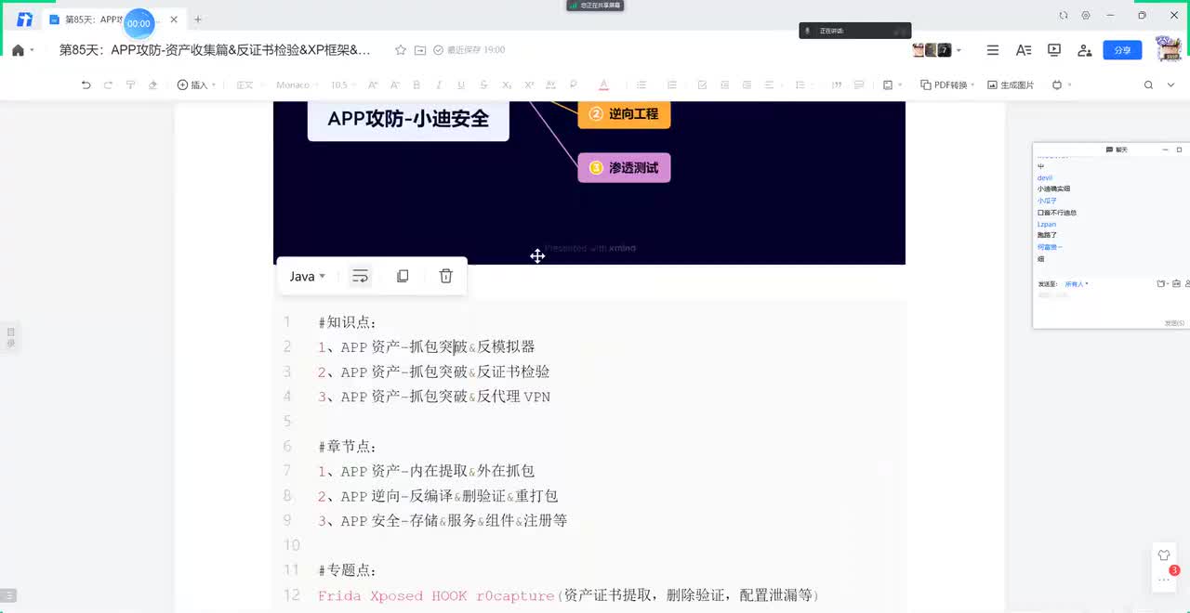Image resolution: width=1190 pixels, height=613 pixels.
Task: Click the add collaborator person icon
Action: coord(1084,50)
